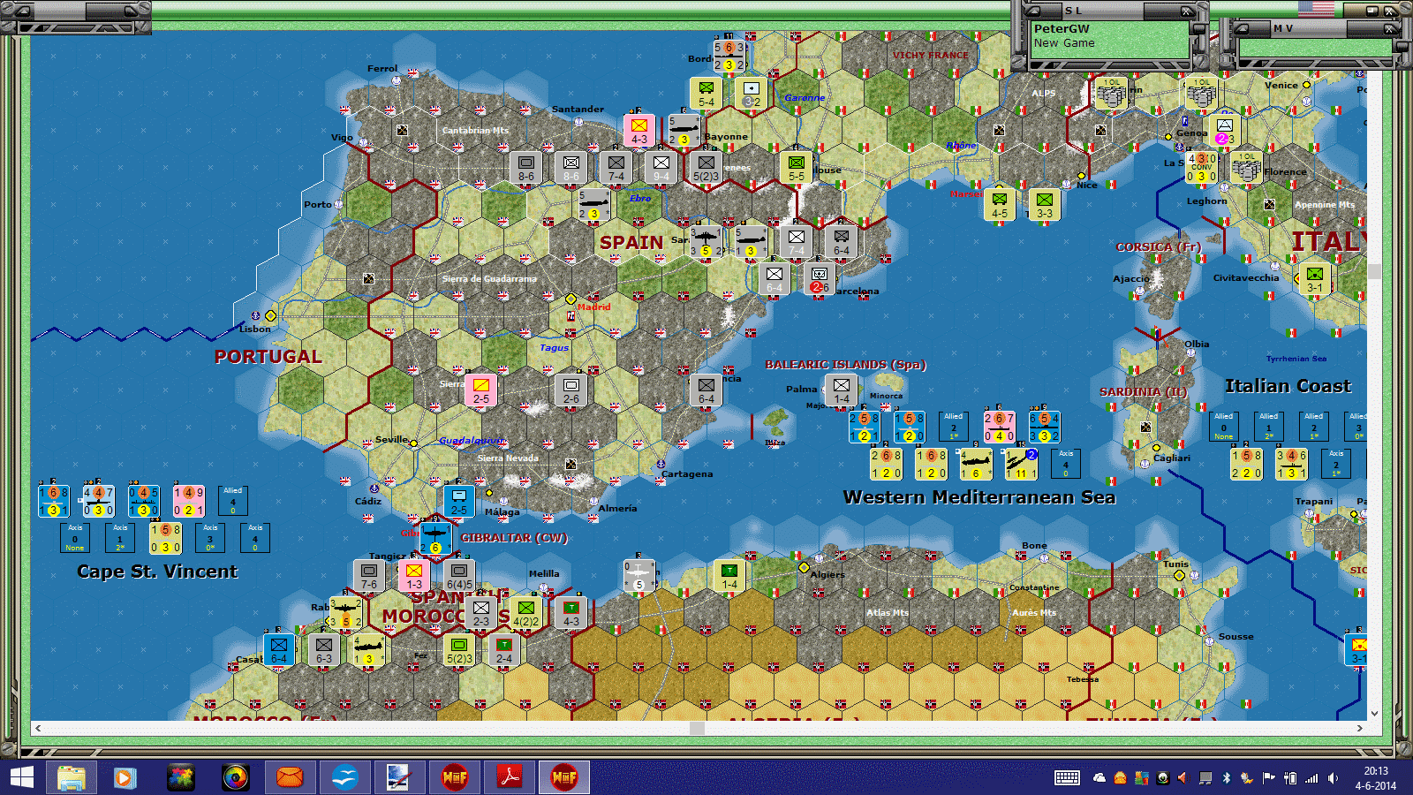This screenshot has width=1413, height=795.
Task: Select the pink 1-3 unit in Spanish Morocco
Action: coord(414,576)
